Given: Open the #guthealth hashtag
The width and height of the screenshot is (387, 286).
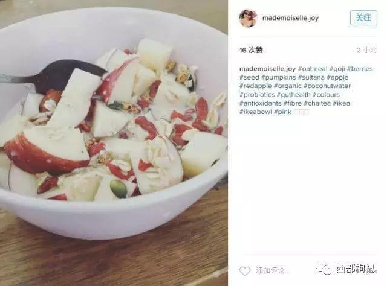Looking at the screenshot, I should click(294, 95).
